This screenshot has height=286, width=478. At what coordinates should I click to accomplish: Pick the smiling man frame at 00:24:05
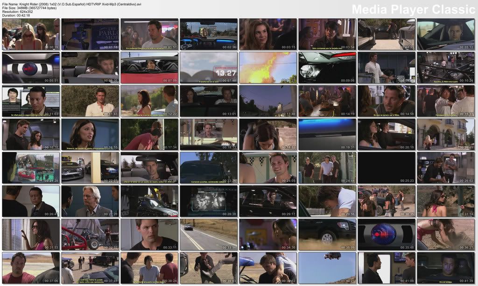[268, 168]
